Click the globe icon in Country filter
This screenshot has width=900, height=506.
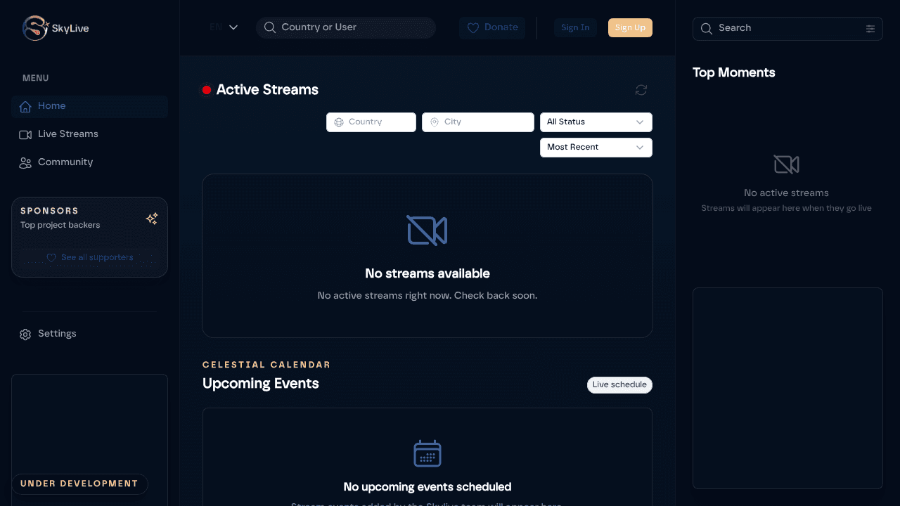pos(339,122)
